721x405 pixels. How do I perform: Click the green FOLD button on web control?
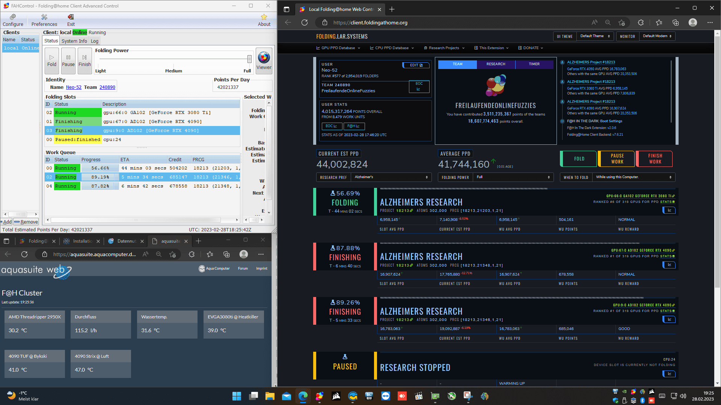578,159
